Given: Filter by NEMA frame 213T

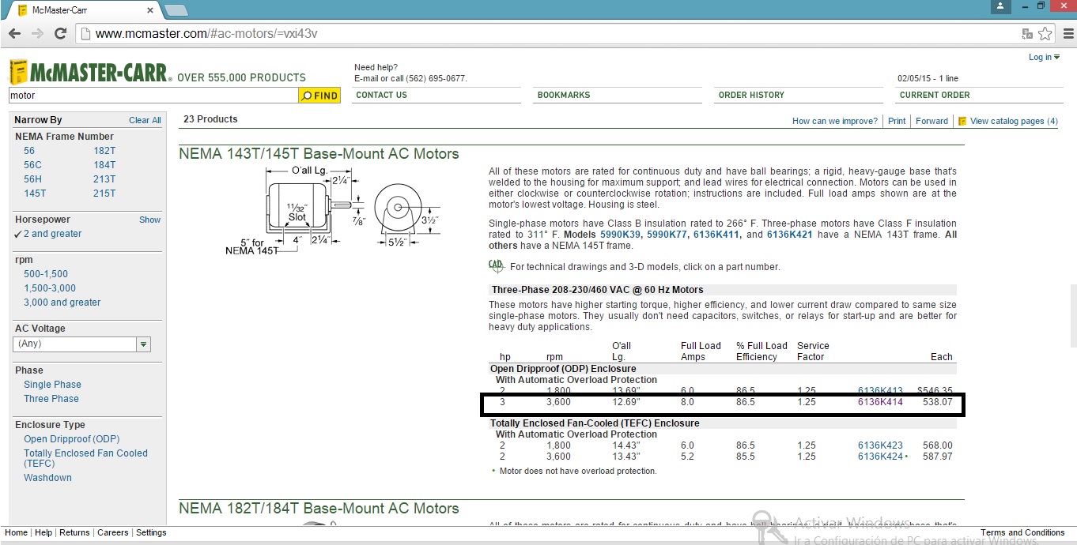Looking at the screenshot, I should 104,179.
